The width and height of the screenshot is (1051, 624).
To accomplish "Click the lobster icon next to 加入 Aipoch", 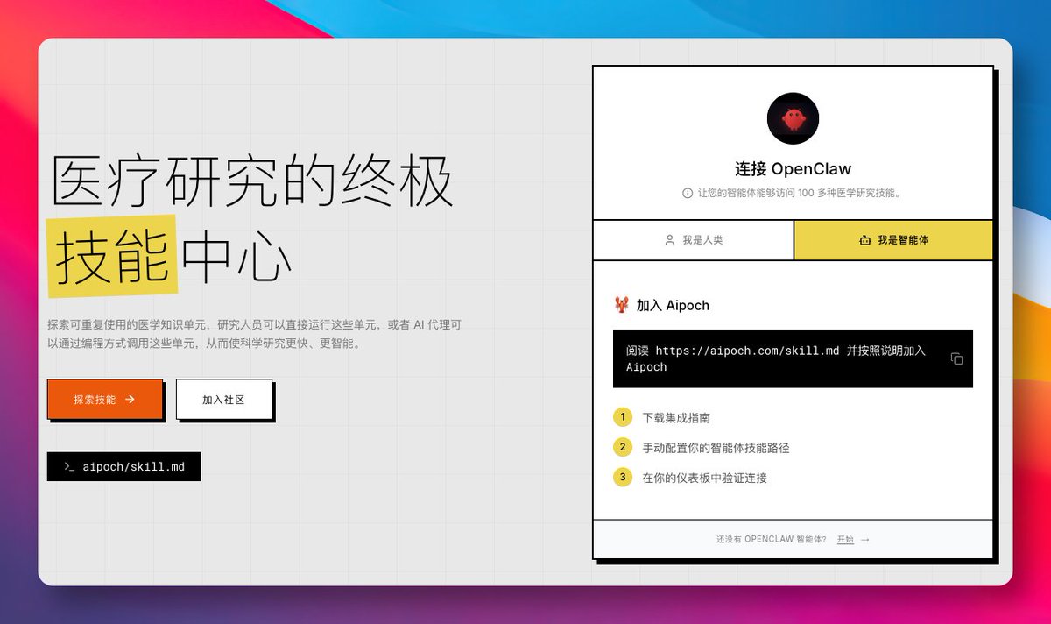I will tap(622, 305).
